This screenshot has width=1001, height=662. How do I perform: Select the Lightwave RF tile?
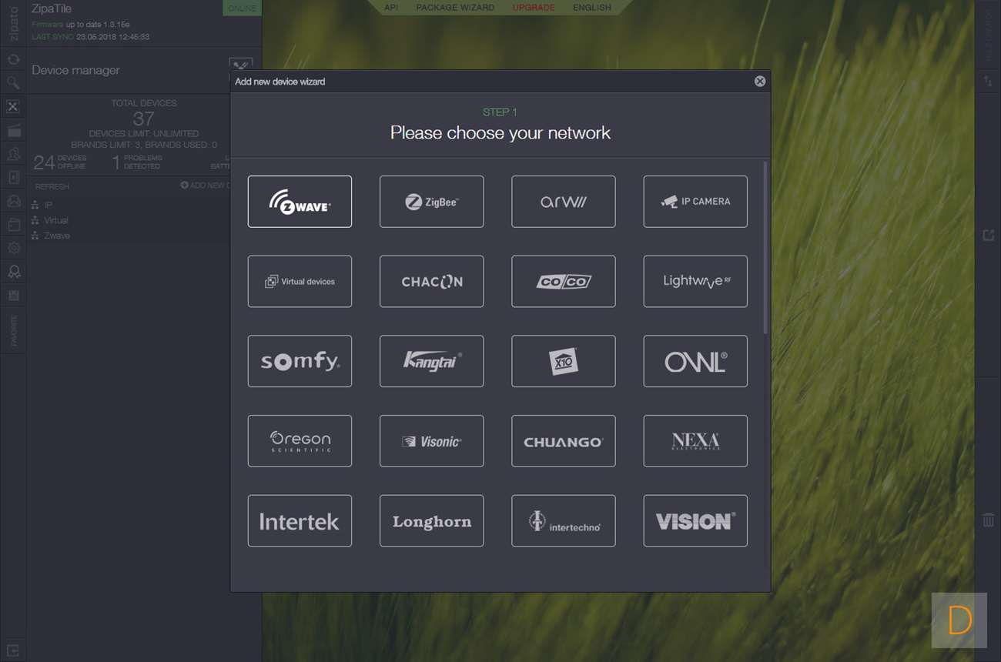tap(695, 282)
